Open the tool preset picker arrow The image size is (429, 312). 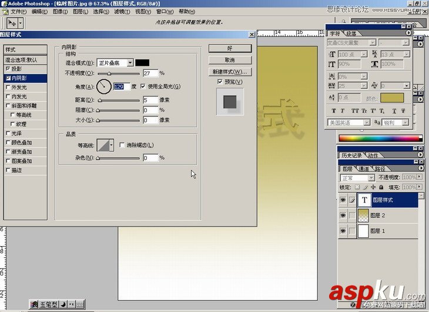click(x=20, y=23)
